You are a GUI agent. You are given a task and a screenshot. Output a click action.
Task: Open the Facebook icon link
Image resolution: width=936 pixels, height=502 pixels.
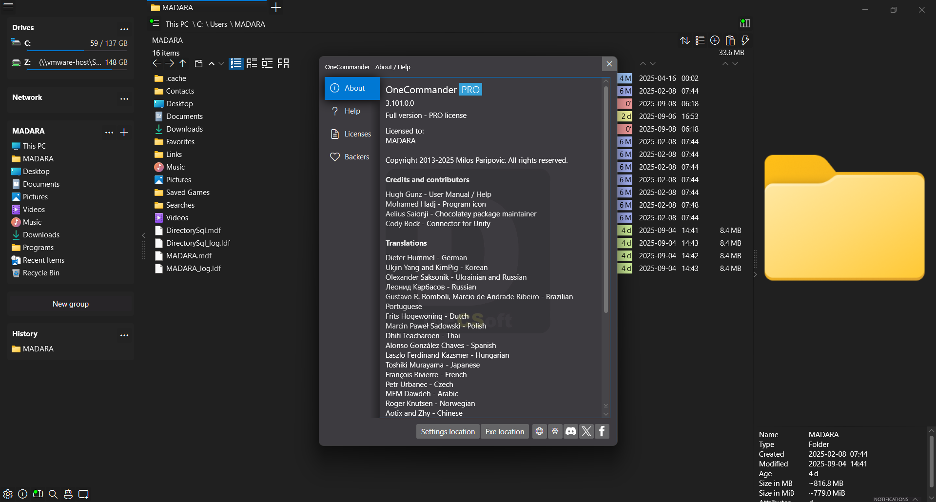click(x=602, y=431)
